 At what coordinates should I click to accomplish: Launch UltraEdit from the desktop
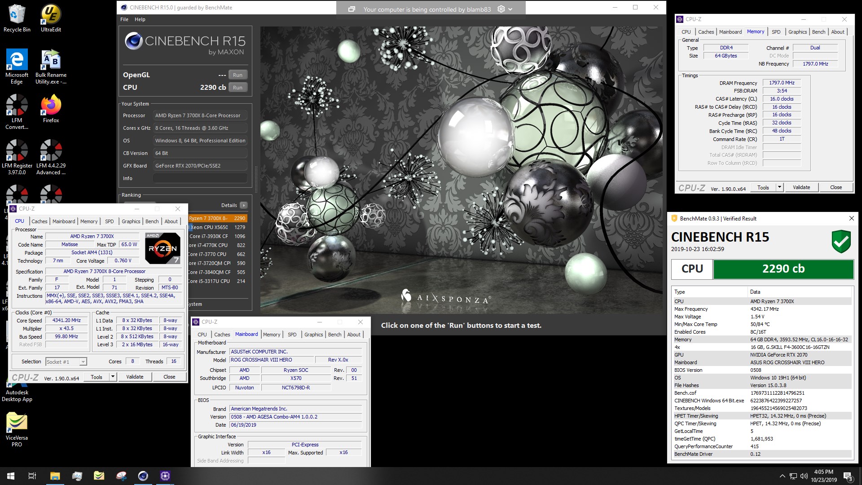(x=51, y=18)
